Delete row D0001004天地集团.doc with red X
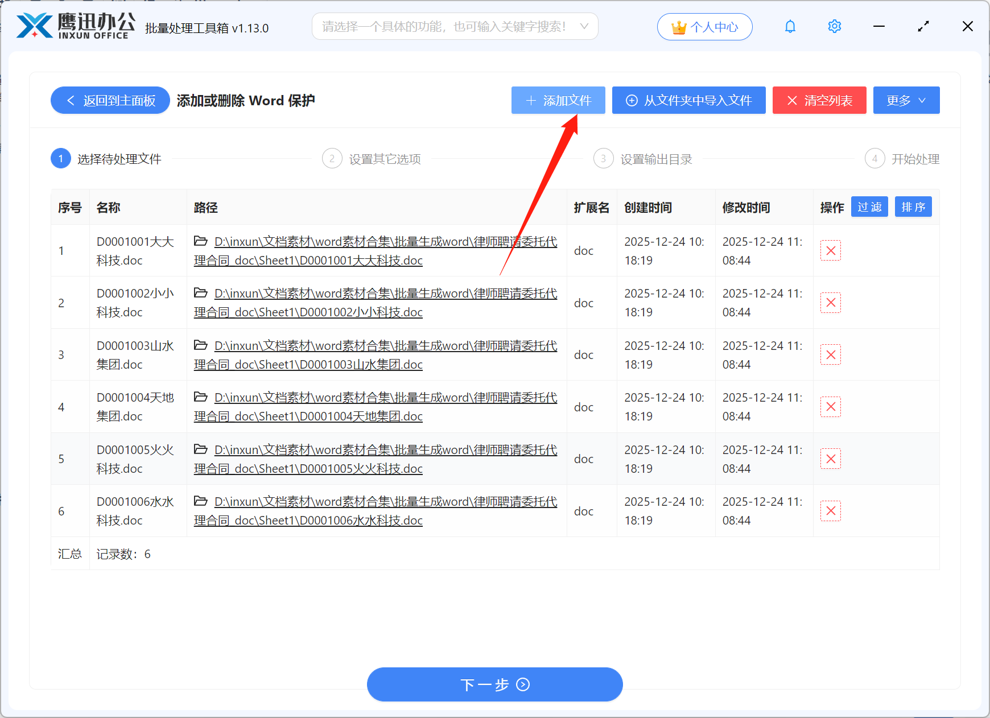Image resolution: width=990 pixels, height=718 pixels. [831, 407]
